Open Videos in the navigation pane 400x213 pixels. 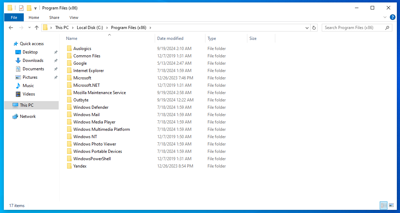(29, 94)
